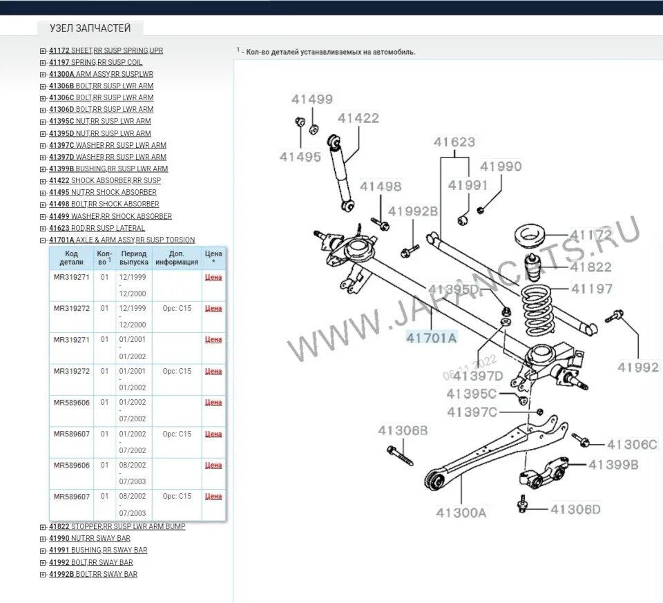Screen dimensions: 663x603
Task: Expand the 41422 SHOCK ABSORBER plus icon
Action: click(x=43, y=181)
